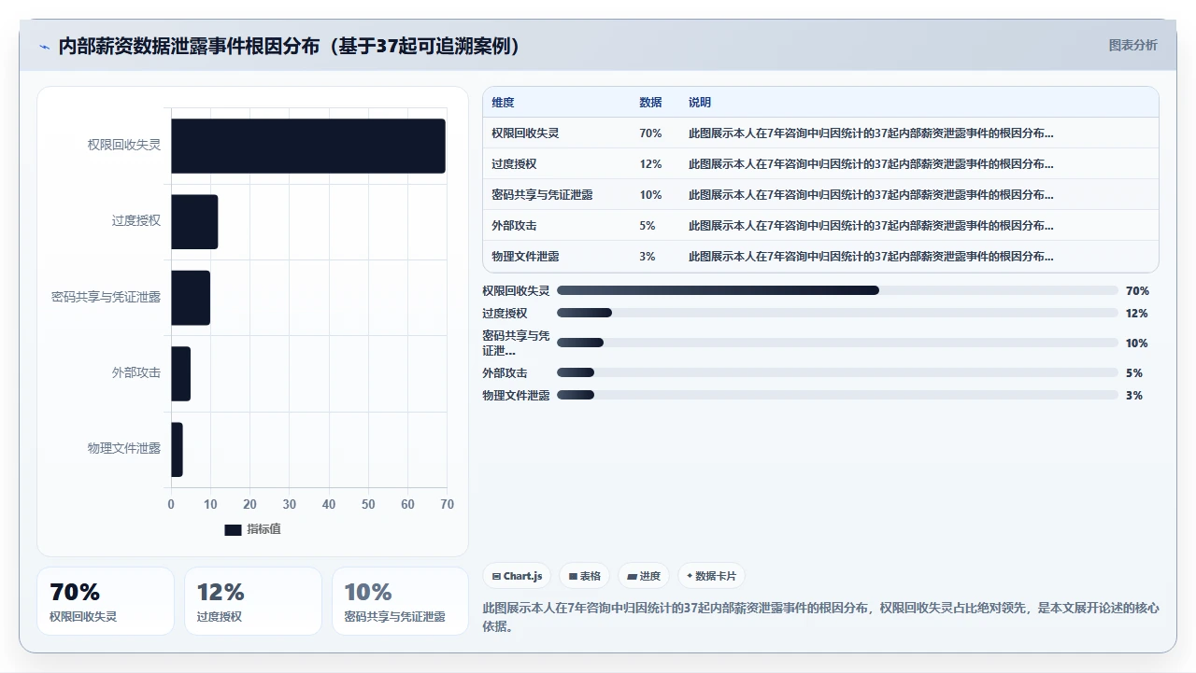This screenshot has height=673, width=1196.
Task: Click the 70% 权限回收失灵 data card
Action: pos(106,601)
